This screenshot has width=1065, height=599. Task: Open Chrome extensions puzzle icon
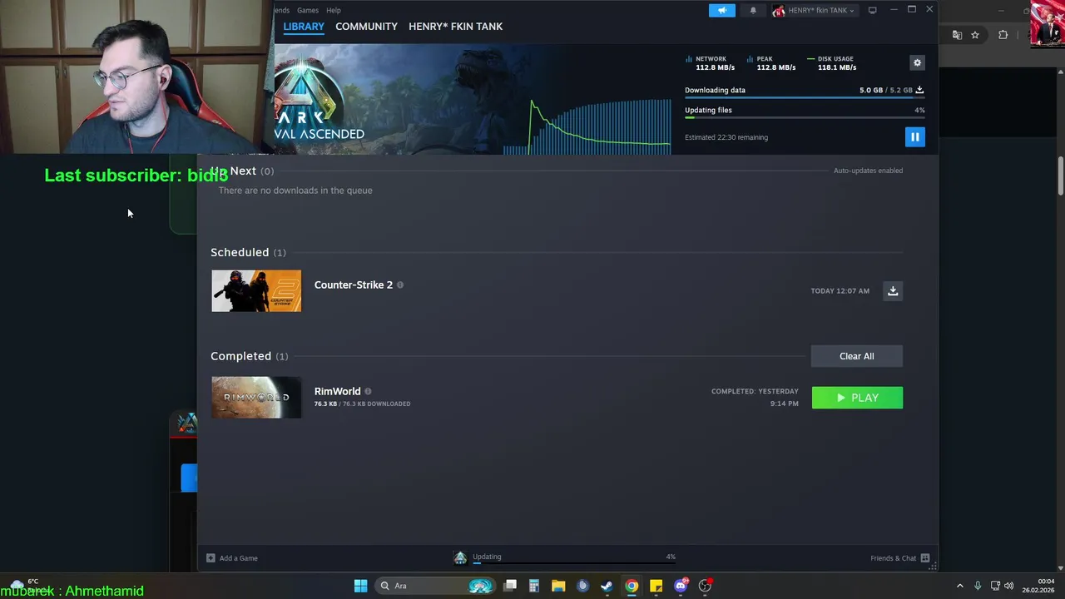click(1003, 35)
